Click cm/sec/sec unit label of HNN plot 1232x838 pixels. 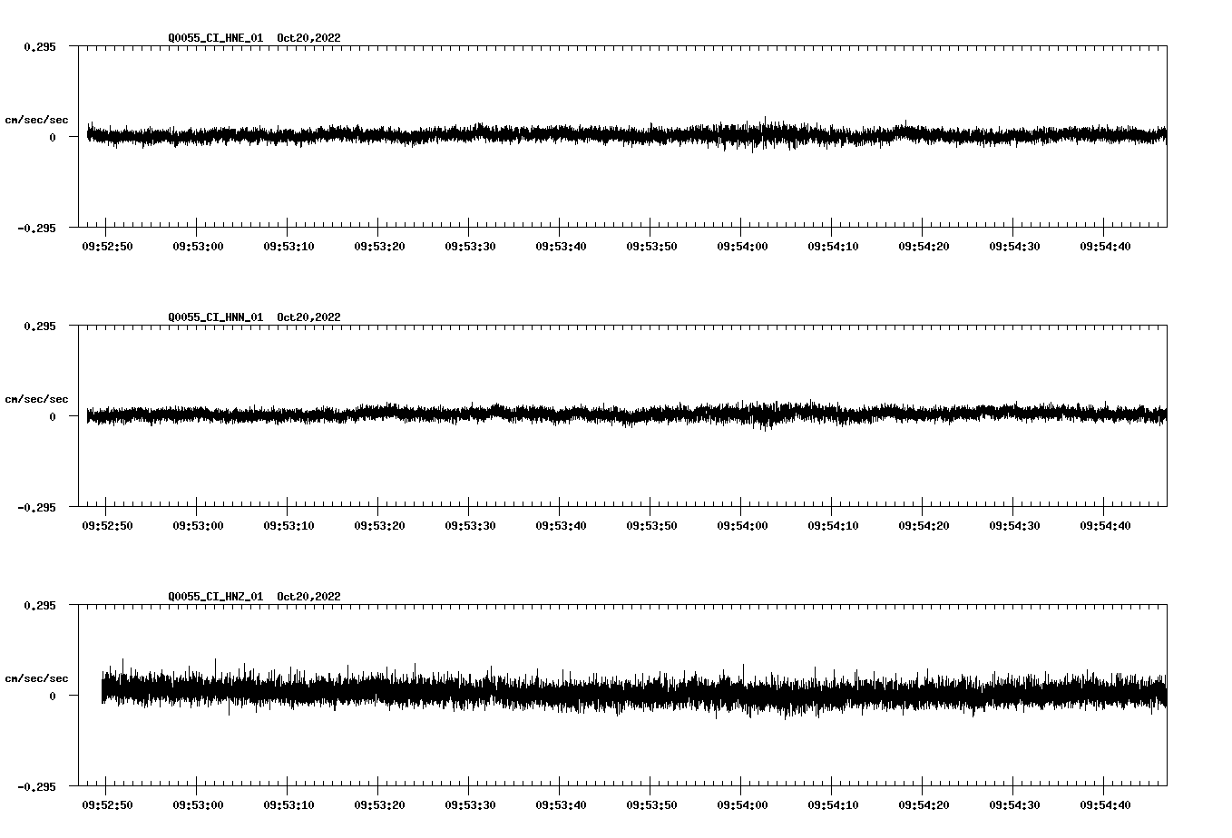(36, 399)
